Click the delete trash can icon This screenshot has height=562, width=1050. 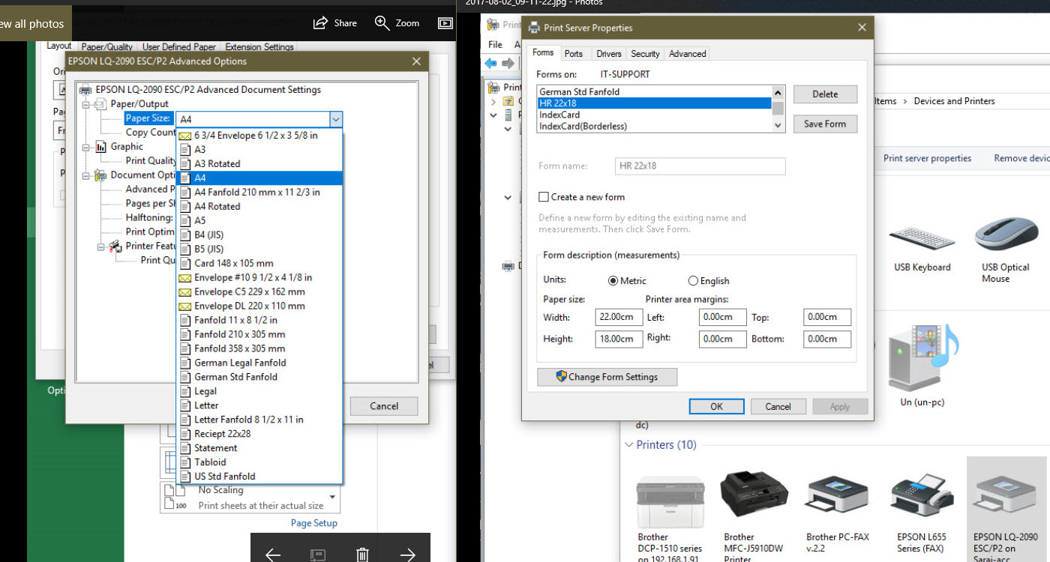tap(362, 555)
